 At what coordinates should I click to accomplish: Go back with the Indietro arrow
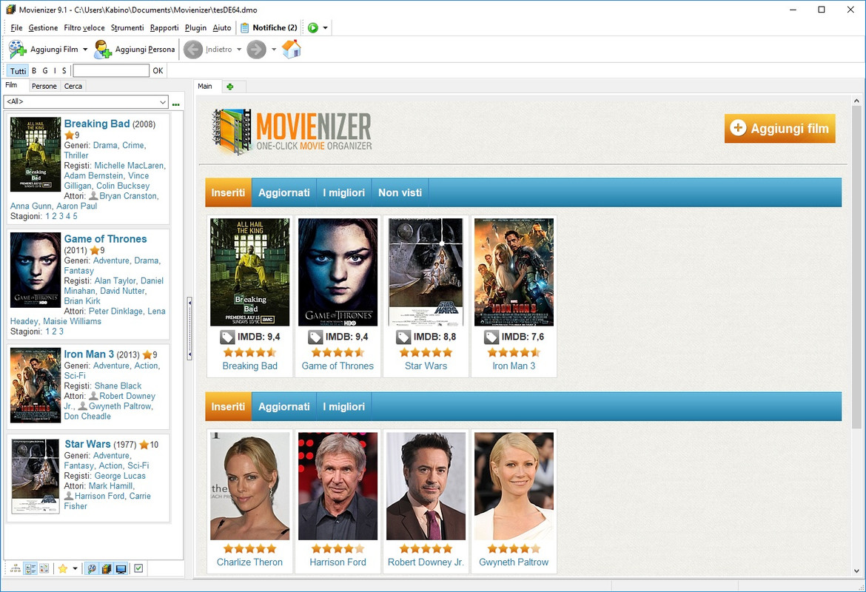pyautogui.click(x=192, y=49)
